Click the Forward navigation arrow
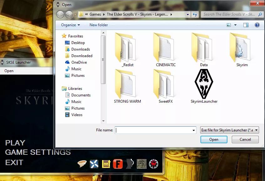This screenshot has width=265, height=181. point(69,14)
